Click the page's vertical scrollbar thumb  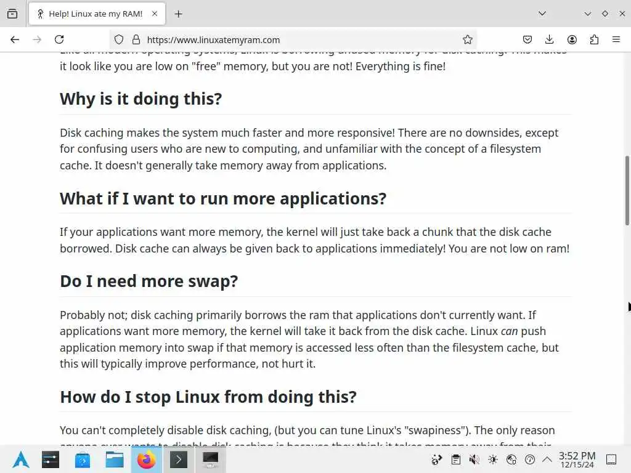(627, 190)
